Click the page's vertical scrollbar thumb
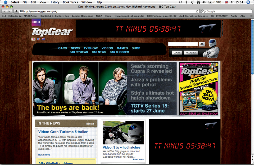254x165 pixels. (252, 47)
